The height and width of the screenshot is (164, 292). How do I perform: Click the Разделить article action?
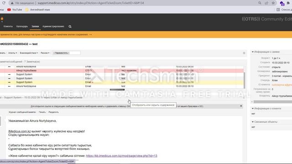pos(53,112)
